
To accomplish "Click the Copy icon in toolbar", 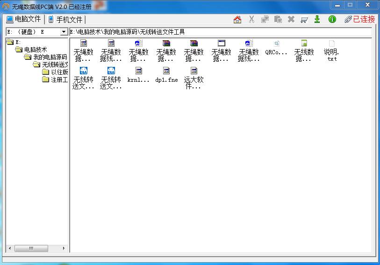I will 265,19.
